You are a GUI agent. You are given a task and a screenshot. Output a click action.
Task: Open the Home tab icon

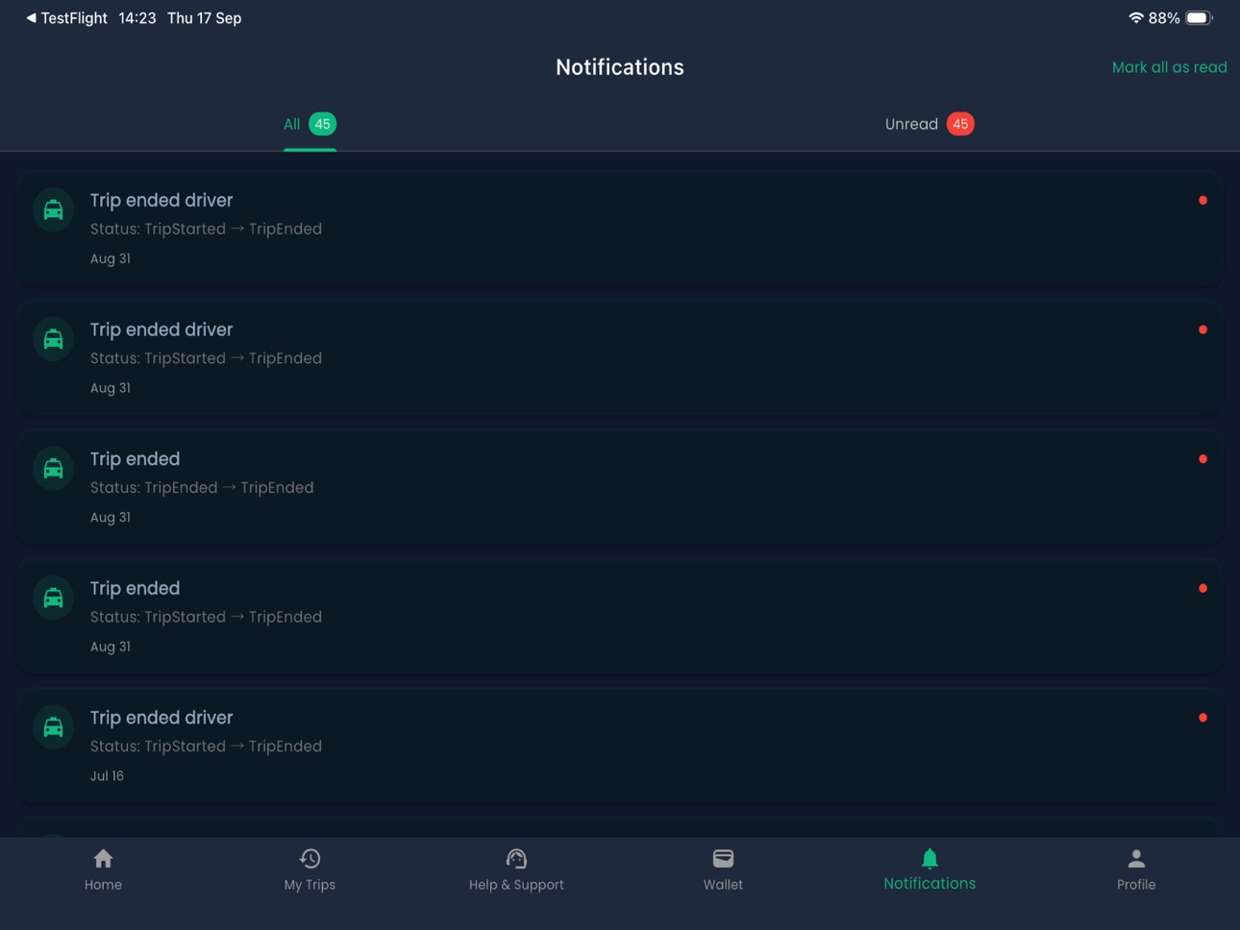click(x=103, y=858)
